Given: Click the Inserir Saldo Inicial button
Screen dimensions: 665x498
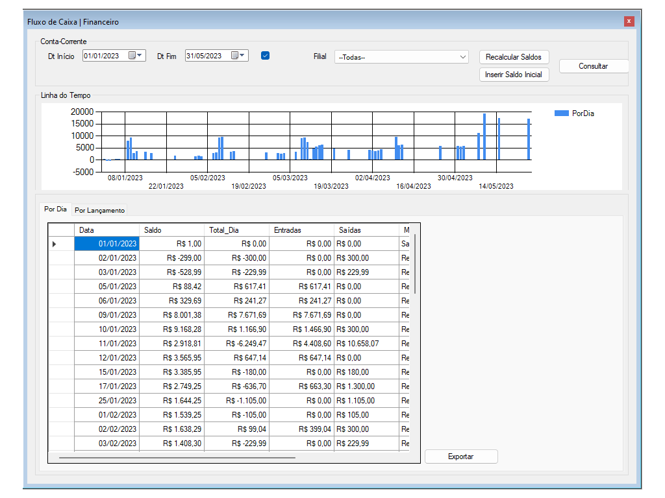Looking at the screenshot, I should 513,75.
